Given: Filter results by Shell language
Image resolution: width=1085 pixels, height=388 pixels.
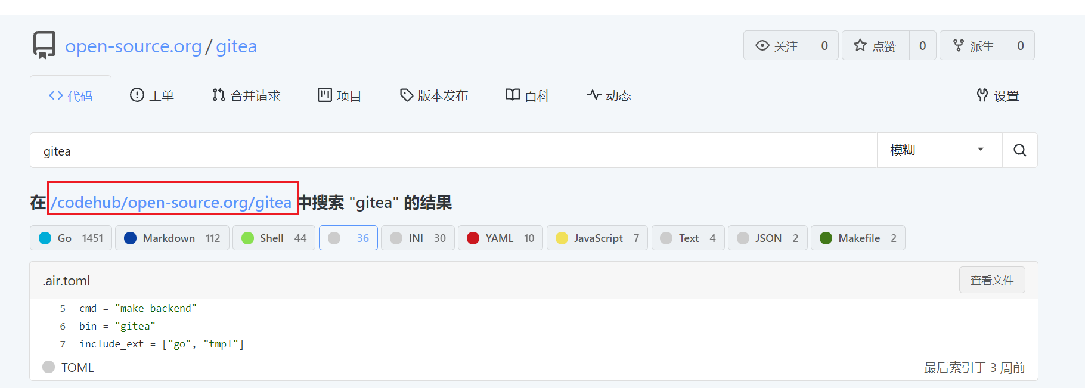Looking at the screenshot, I should pyautogui.click(x=274, y=238).
